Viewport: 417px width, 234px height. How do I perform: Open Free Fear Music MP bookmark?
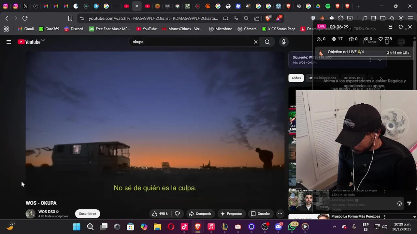[109, 29]
